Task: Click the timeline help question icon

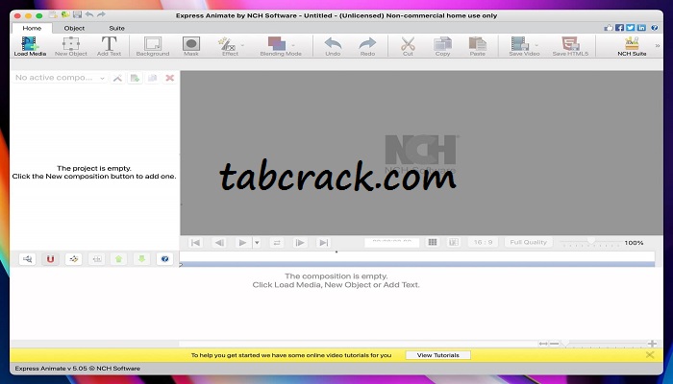Action: click(164, 259)
